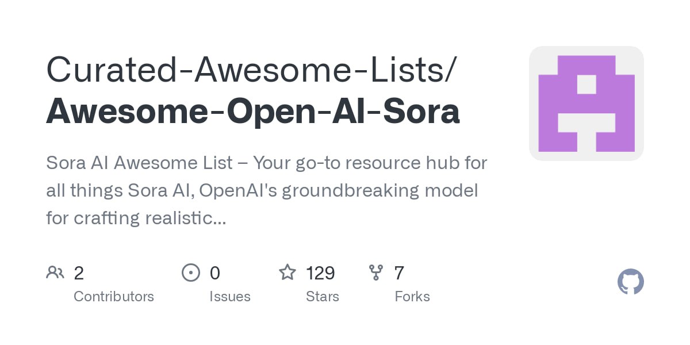The width and height of the screenshot is (690, 345).
Task: Click the purple pixel avatar image
Action: coord(586,103)
